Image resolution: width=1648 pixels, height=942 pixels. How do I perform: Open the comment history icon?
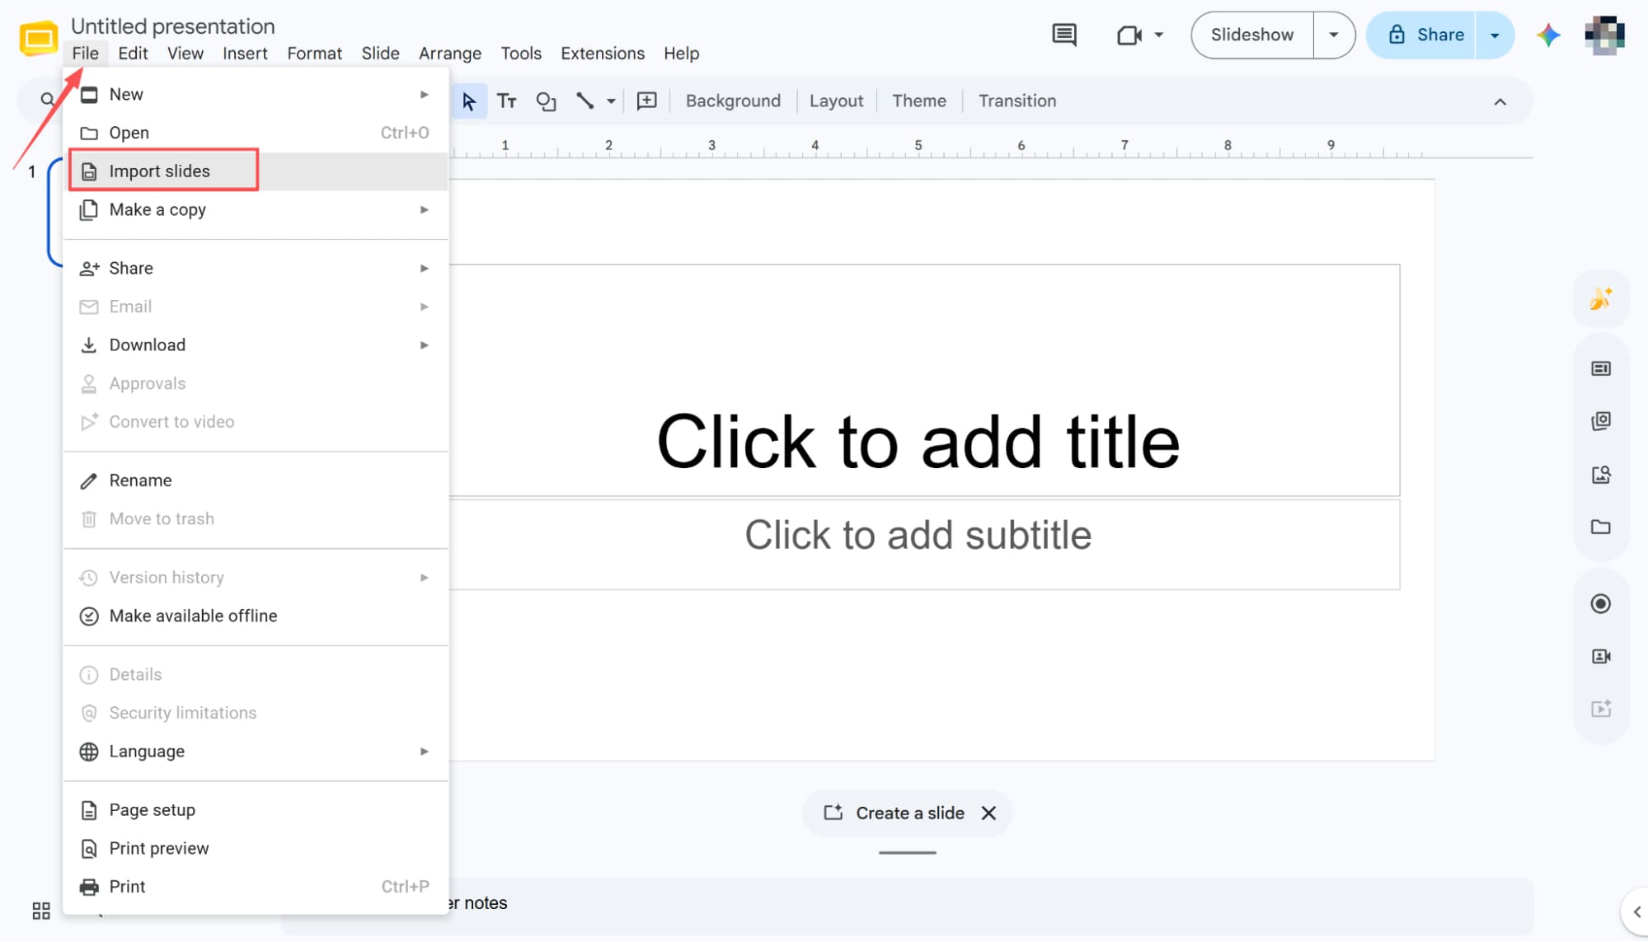[x=1063, y=35]
